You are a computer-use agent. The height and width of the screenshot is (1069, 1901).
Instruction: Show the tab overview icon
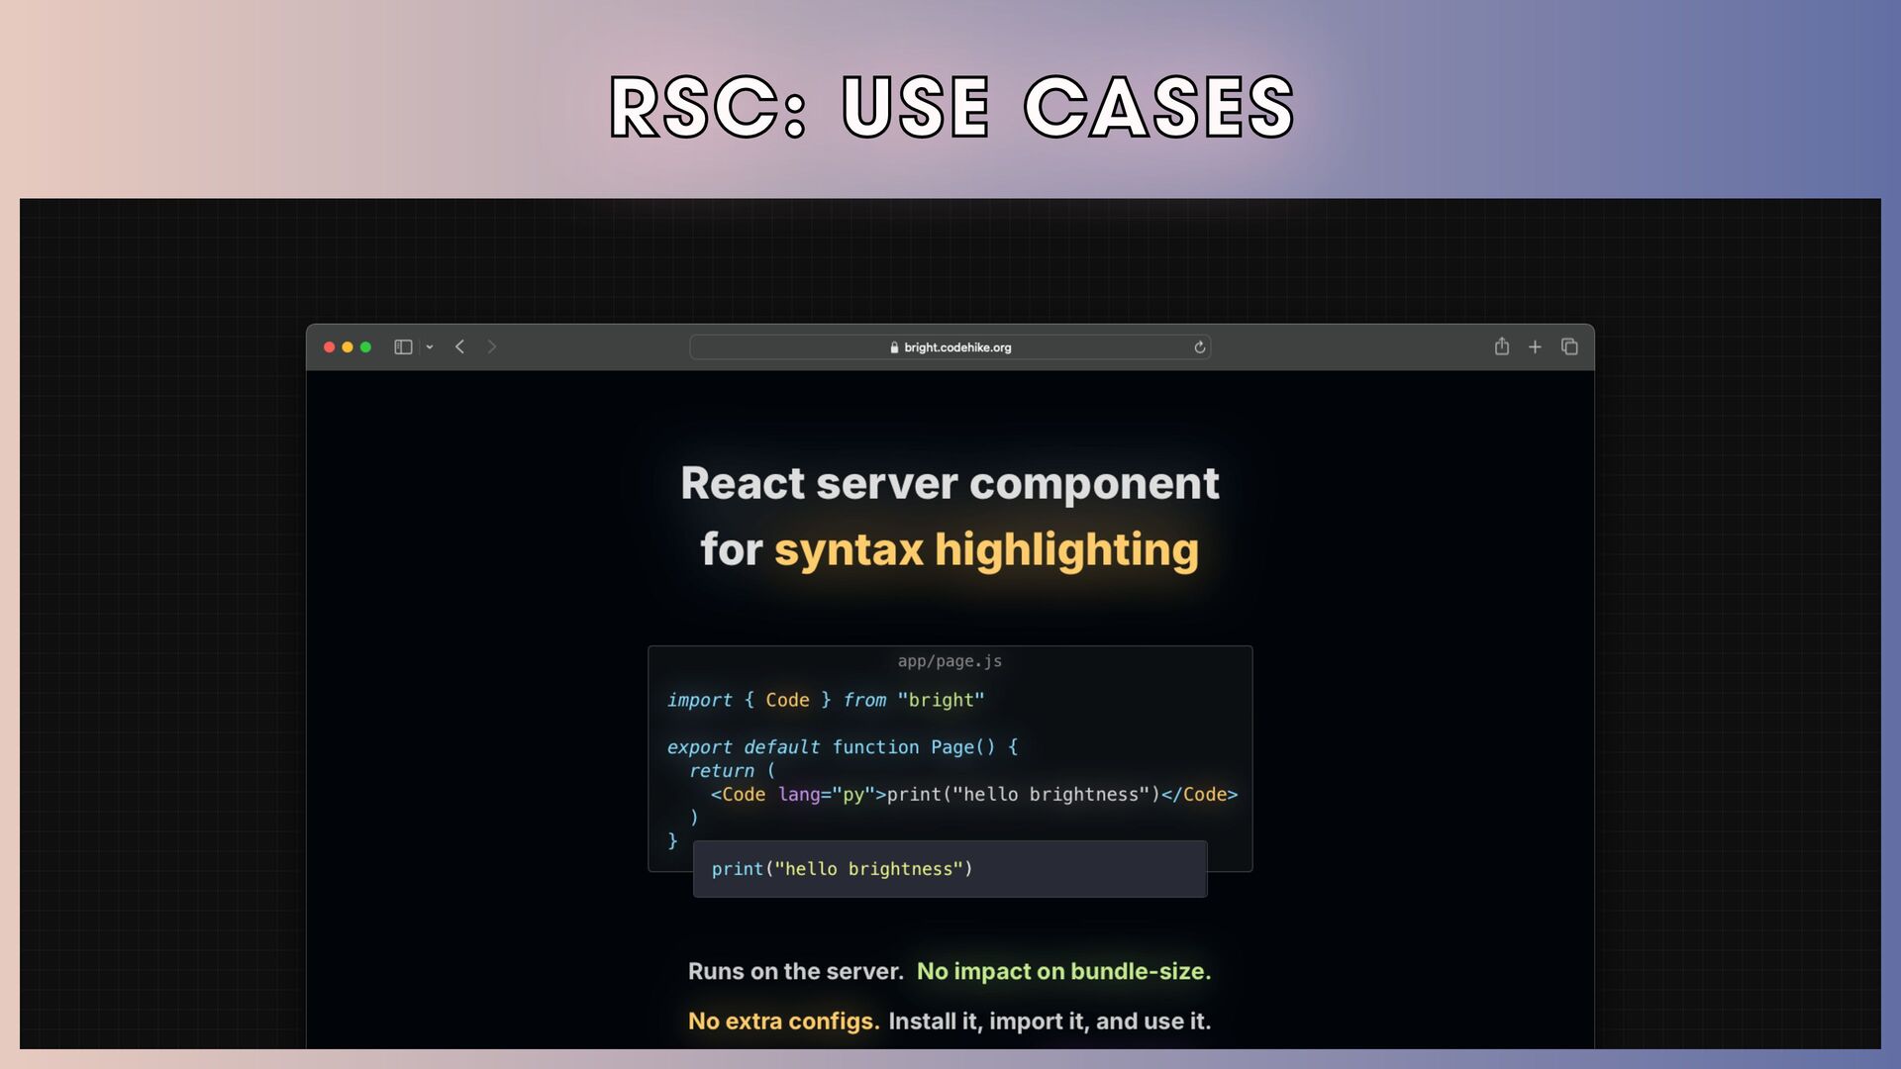(1569, 346)
